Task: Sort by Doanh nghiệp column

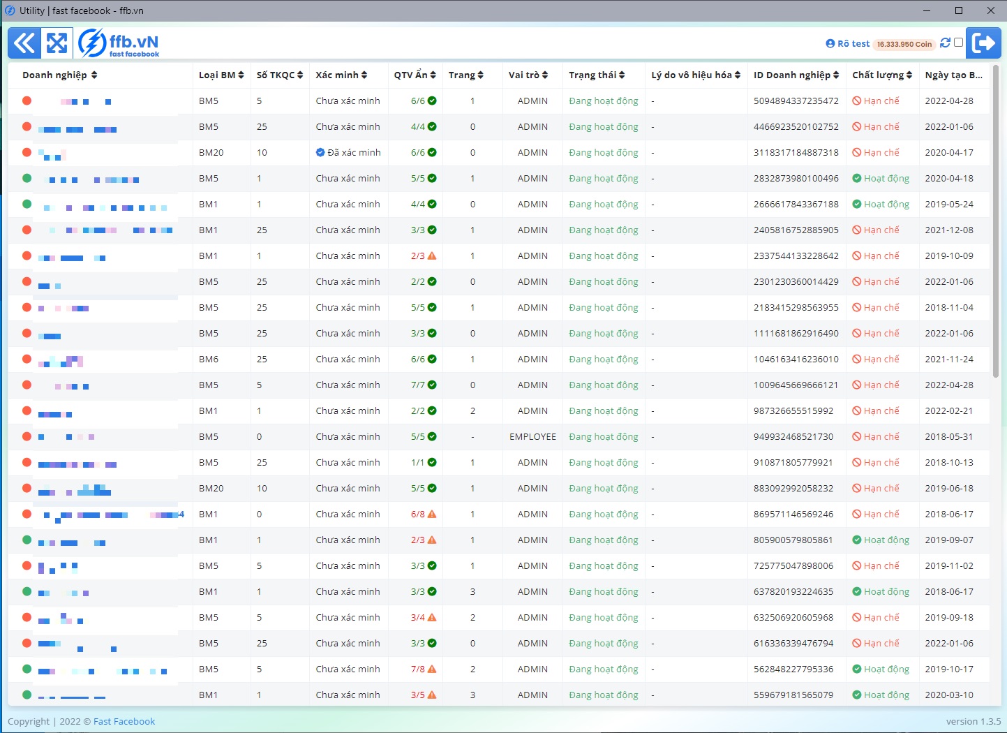Action: coord(60,75)
